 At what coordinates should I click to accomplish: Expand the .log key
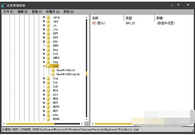click(44, 78)
